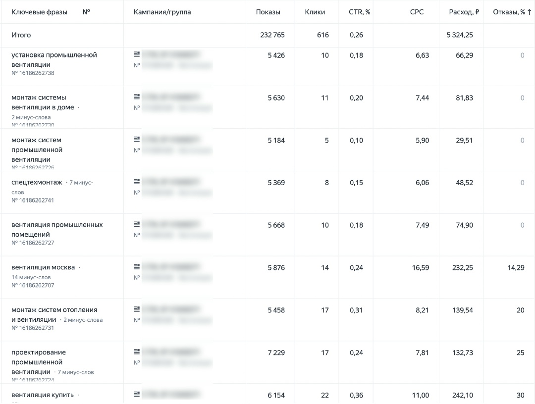Open the '14 минус-слов' link for 'вентиляция москва'
Image resolution: width=535 pixels, height=404 pixels.
tap(31, 277)
